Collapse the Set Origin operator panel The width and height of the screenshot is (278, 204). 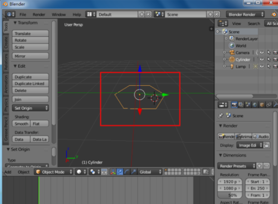pos(8,149)
